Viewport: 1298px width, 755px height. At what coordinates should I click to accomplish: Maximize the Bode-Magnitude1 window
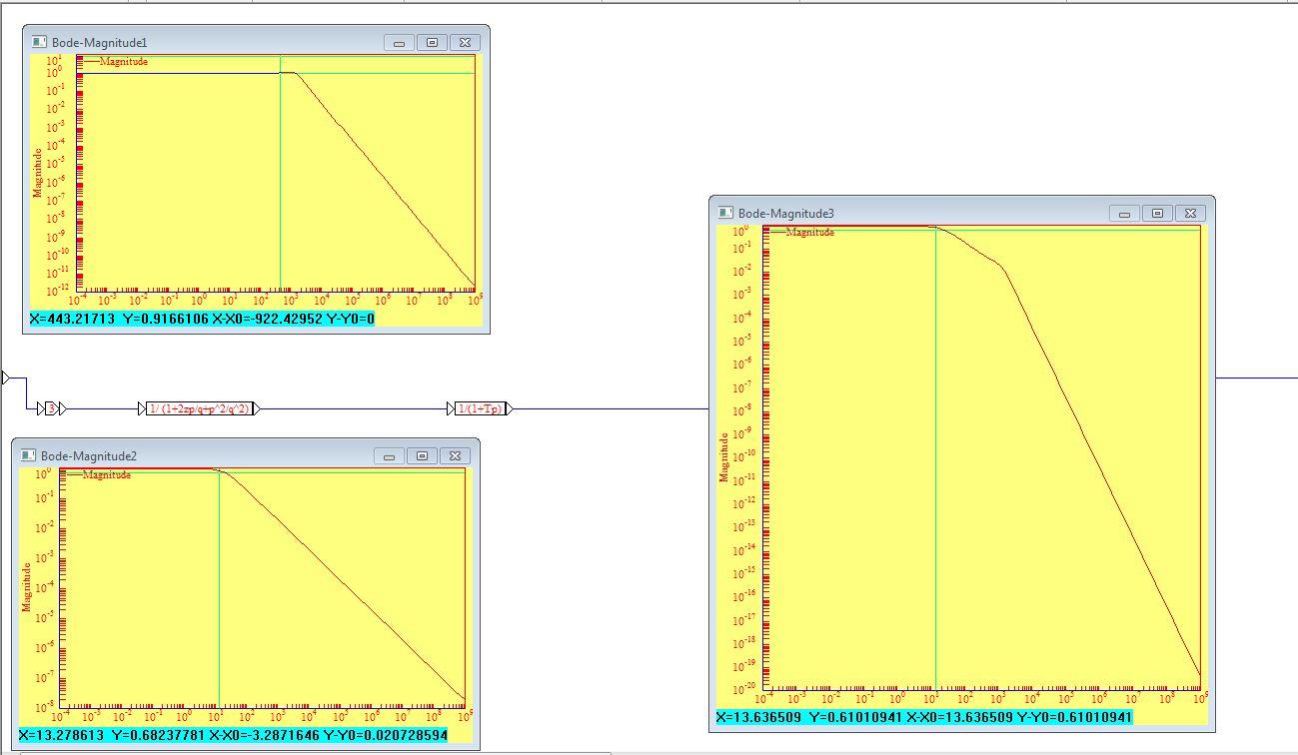(x=432, y=42)
